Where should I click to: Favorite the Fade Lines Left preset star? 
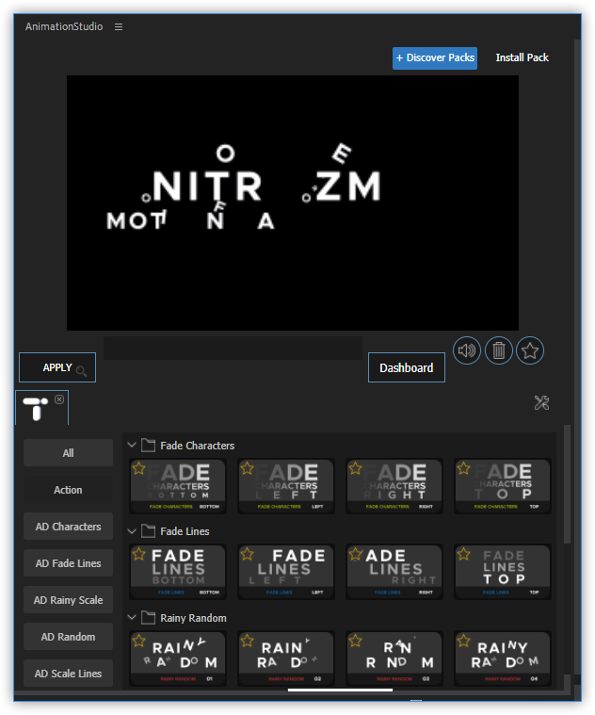(247, 554)
